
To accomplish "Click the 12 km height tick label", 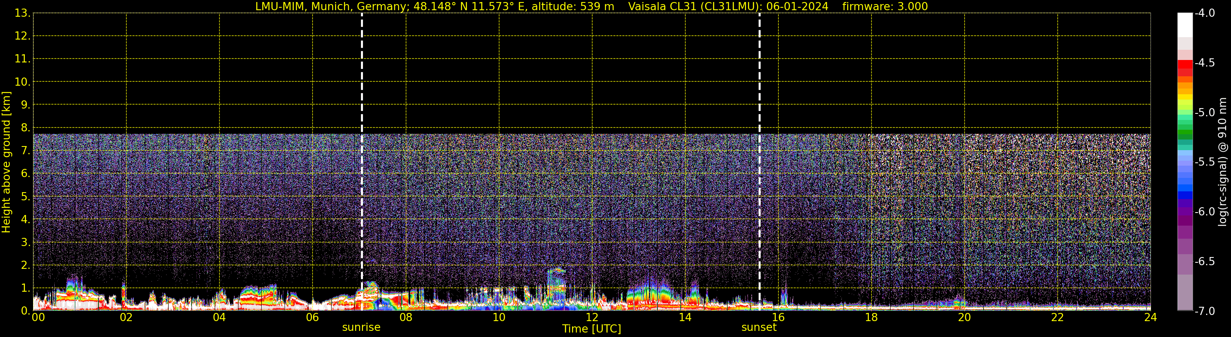I will [22, 36].
